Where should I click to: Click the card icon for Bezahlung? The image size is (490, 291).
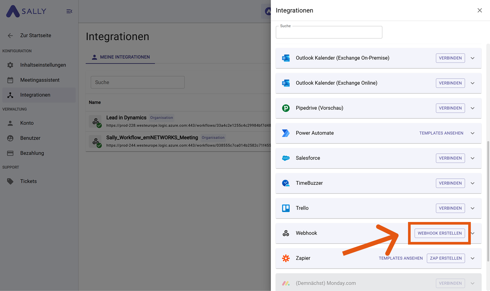tap(10, 153)
